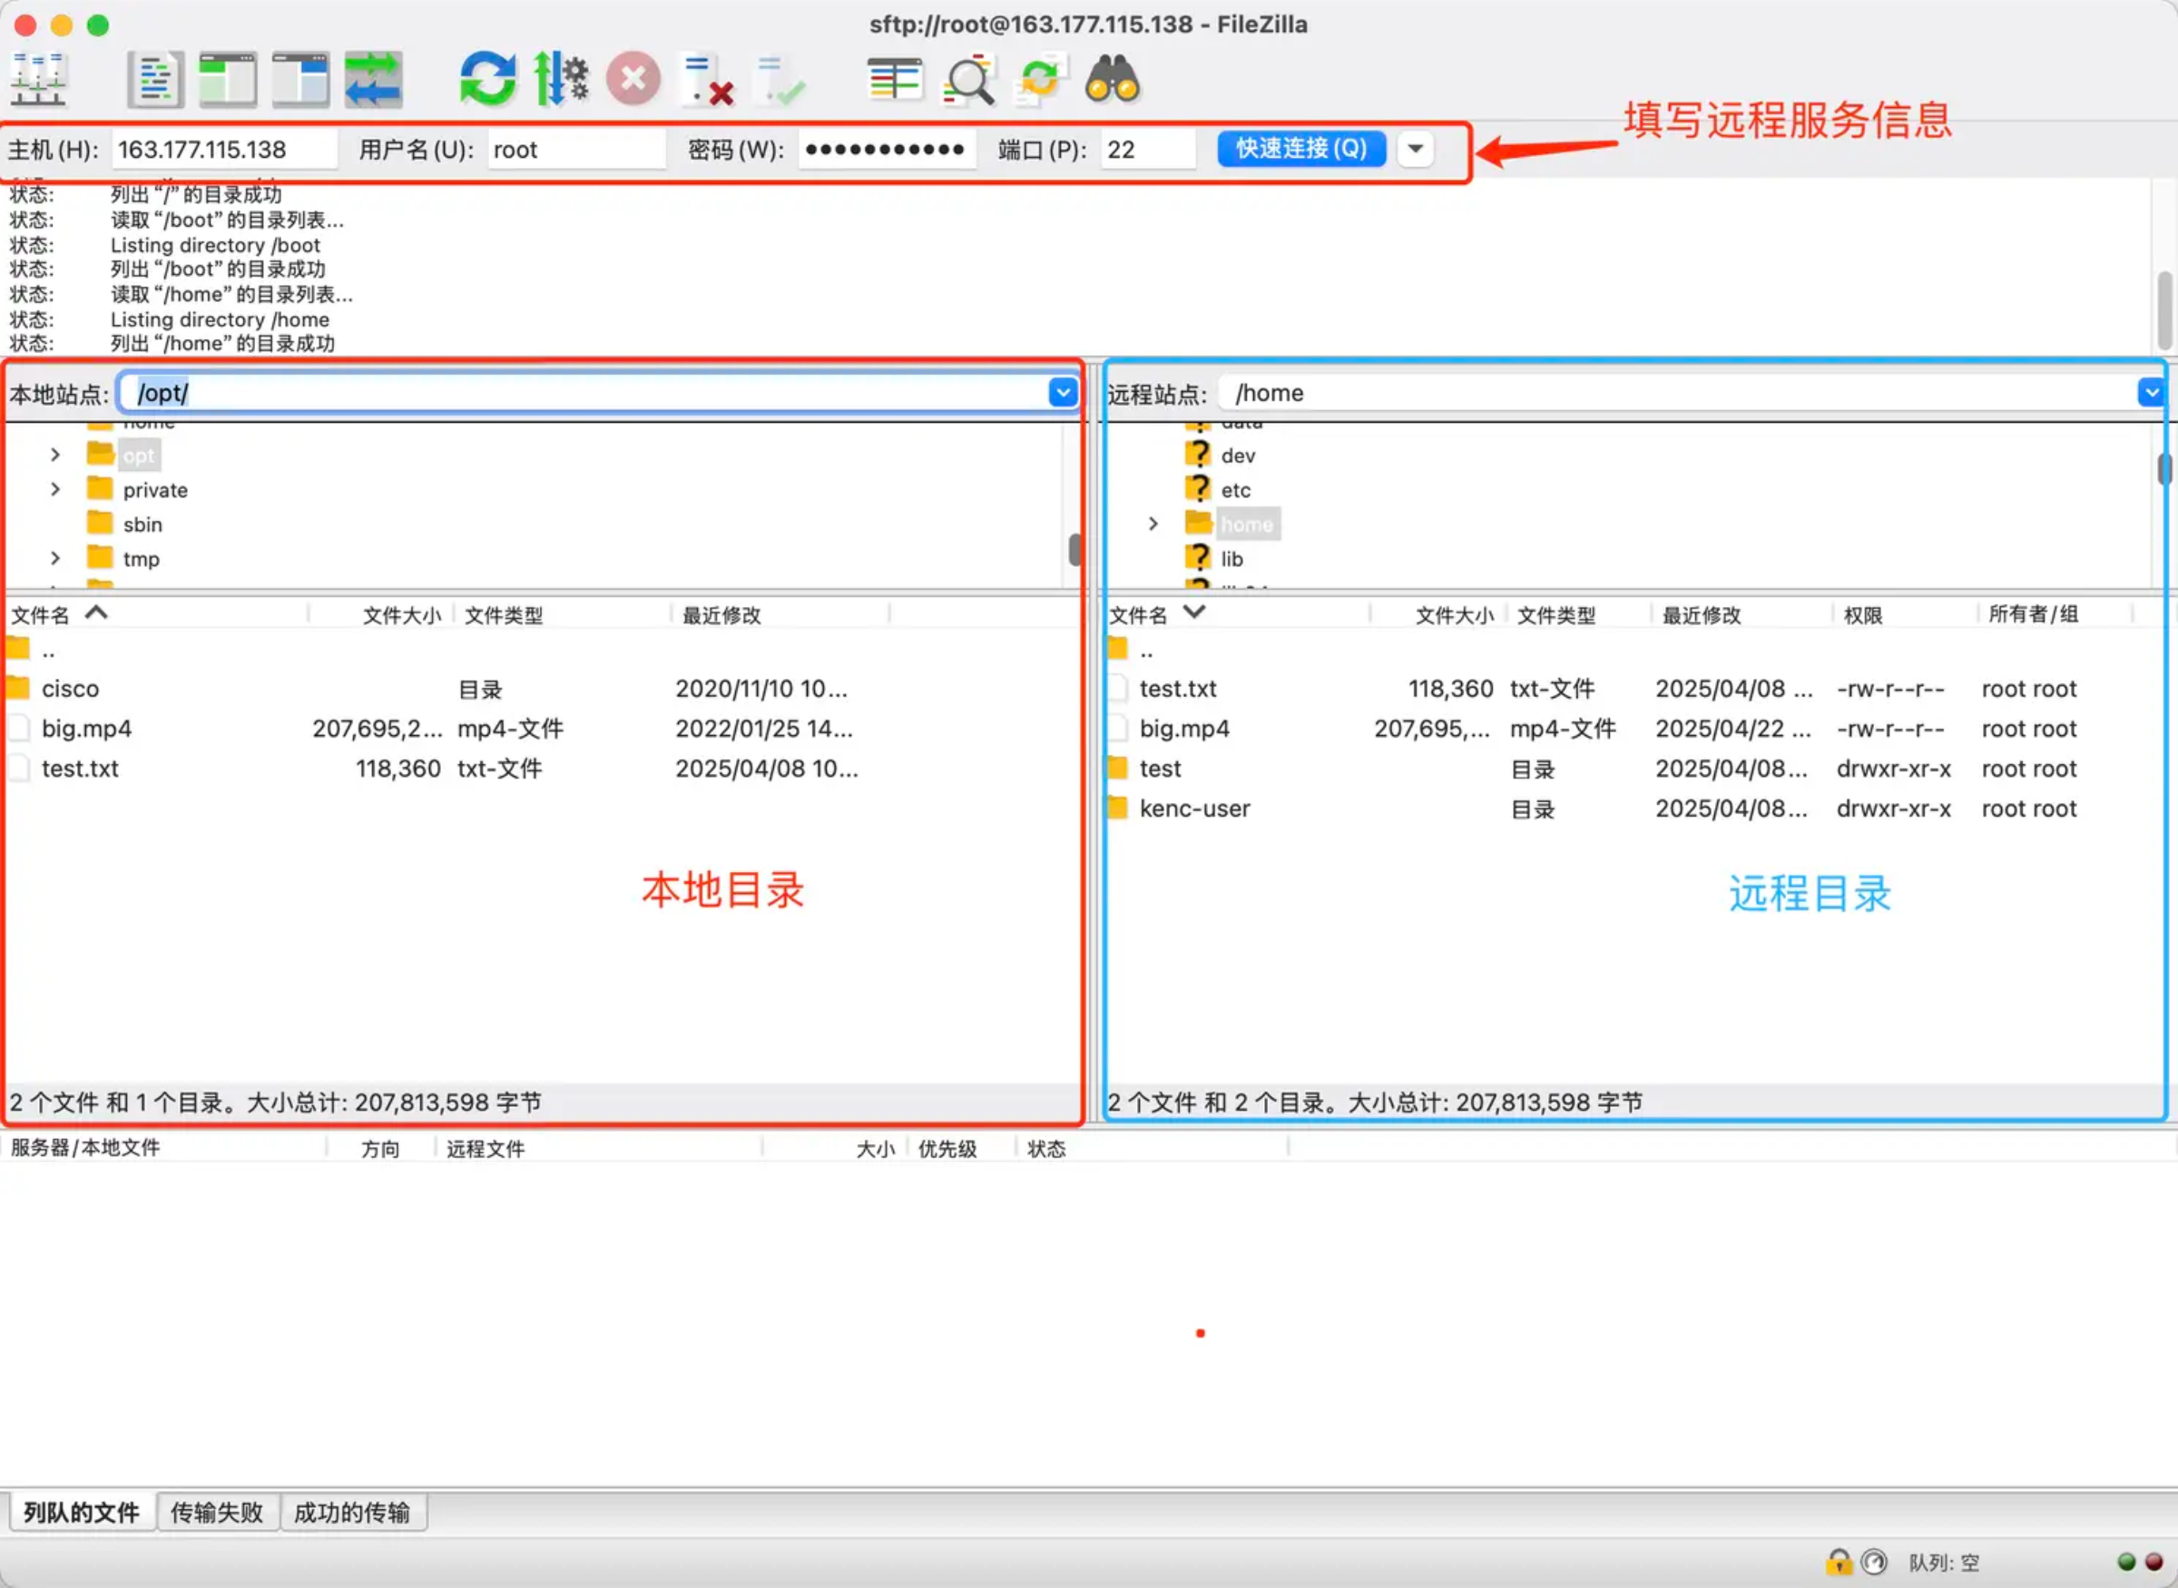
Task: Click the host address input field
Action: click(x=223, y=150)
